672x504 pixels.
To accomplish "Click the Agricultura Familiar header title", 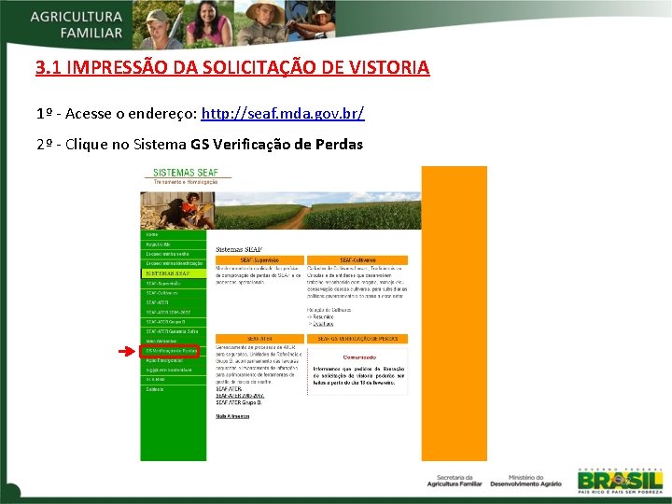I will click(x=77, y=24).
